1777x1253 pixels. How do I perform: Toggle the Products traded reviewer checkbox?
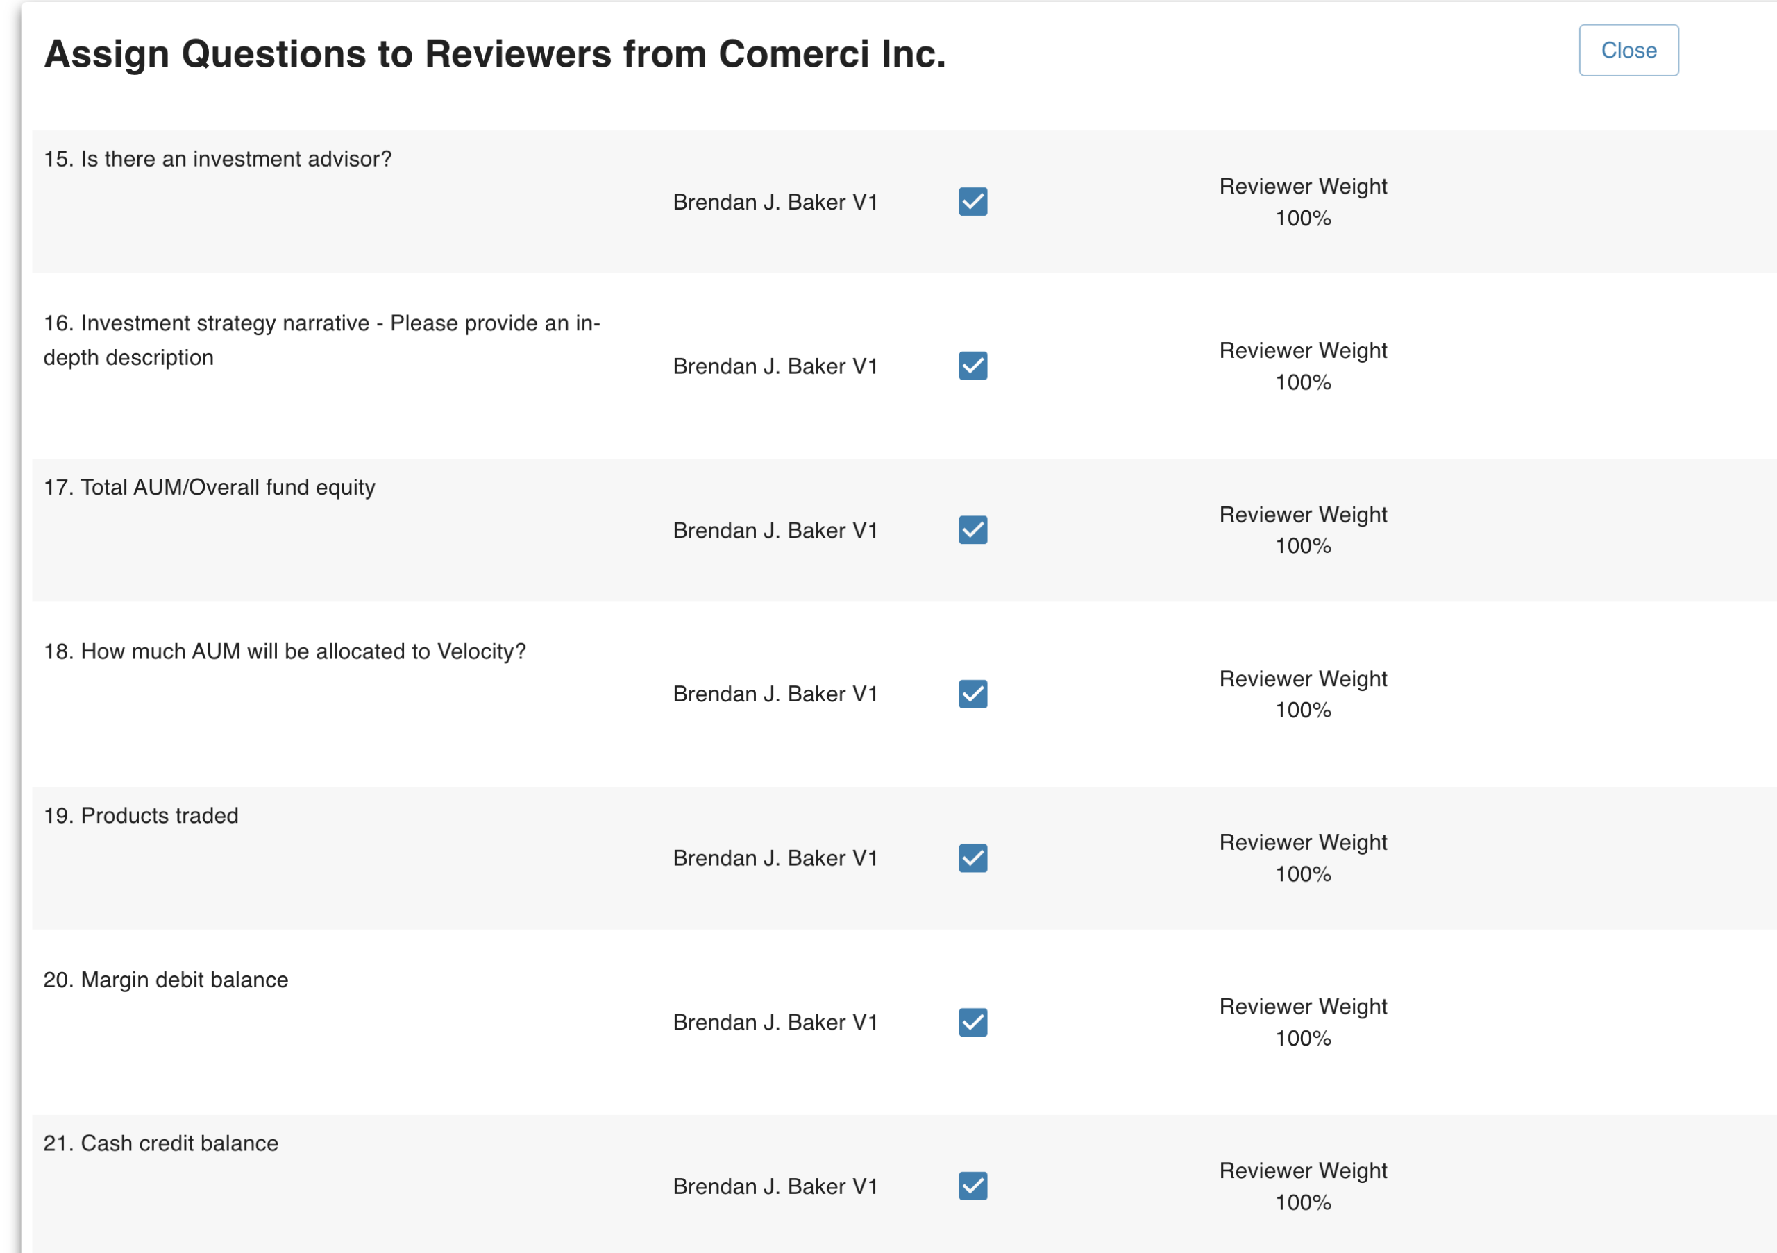[972, 858]
